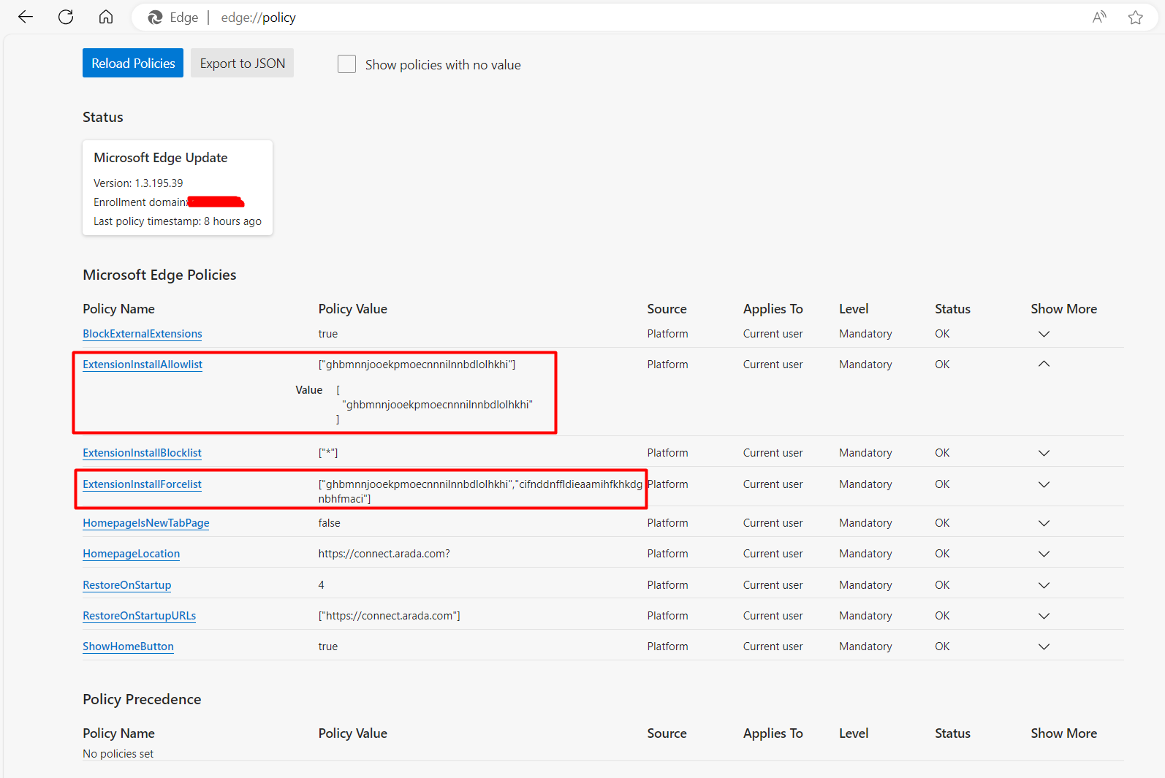Click the Edge logo in the address bar
This screenshot has height=778, width=1165.
click(x=155, y=18)
